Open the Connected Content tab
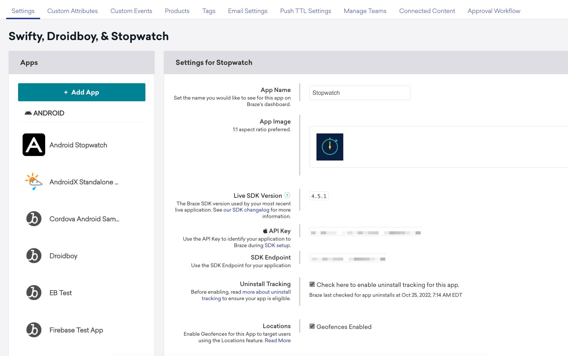This screenshot has width=568, height=356. point(427,11)
